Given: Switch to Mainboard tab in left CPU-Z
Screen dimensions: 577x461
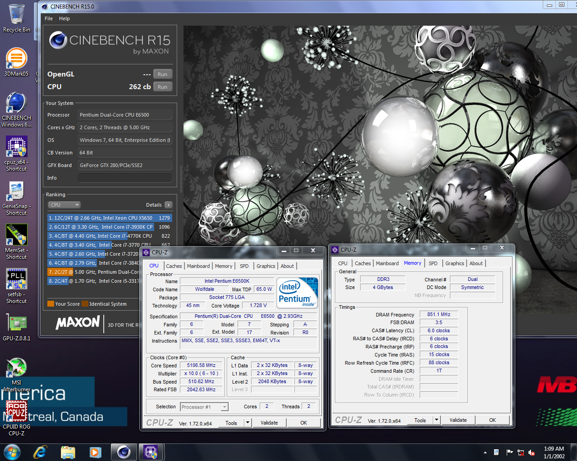Looking at the screenshot, I should click(x=198, y=266).
